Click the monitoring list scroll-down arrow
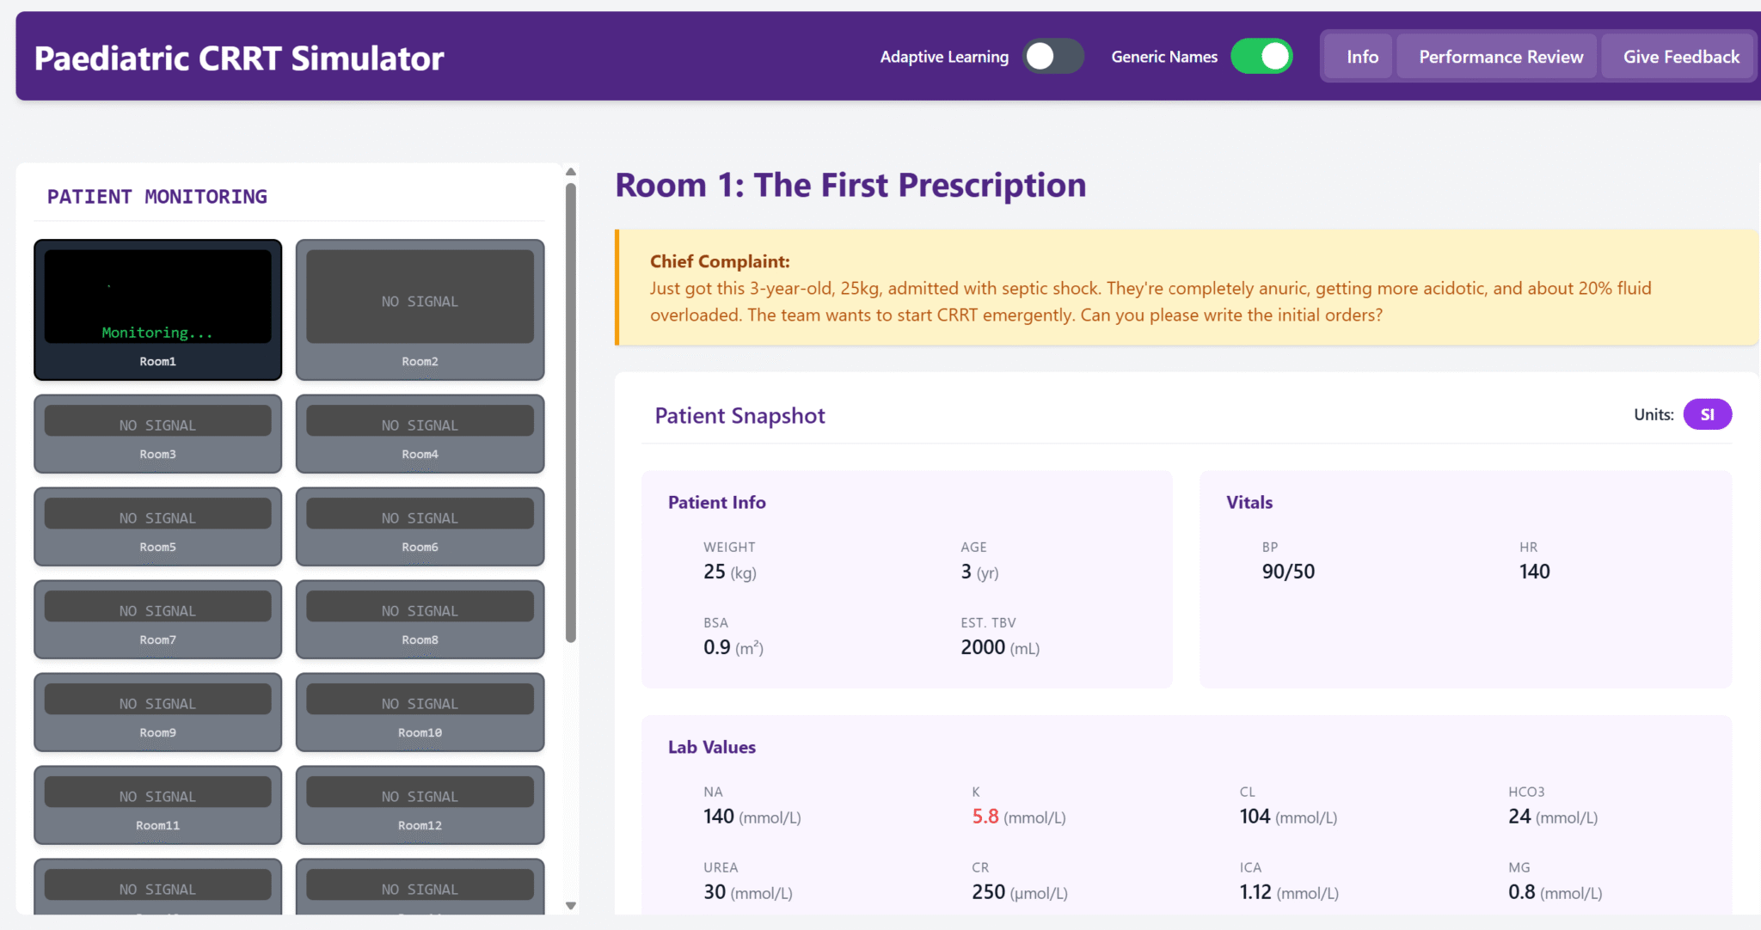This screenshot has width=1761, height=930. pos(571,905)
